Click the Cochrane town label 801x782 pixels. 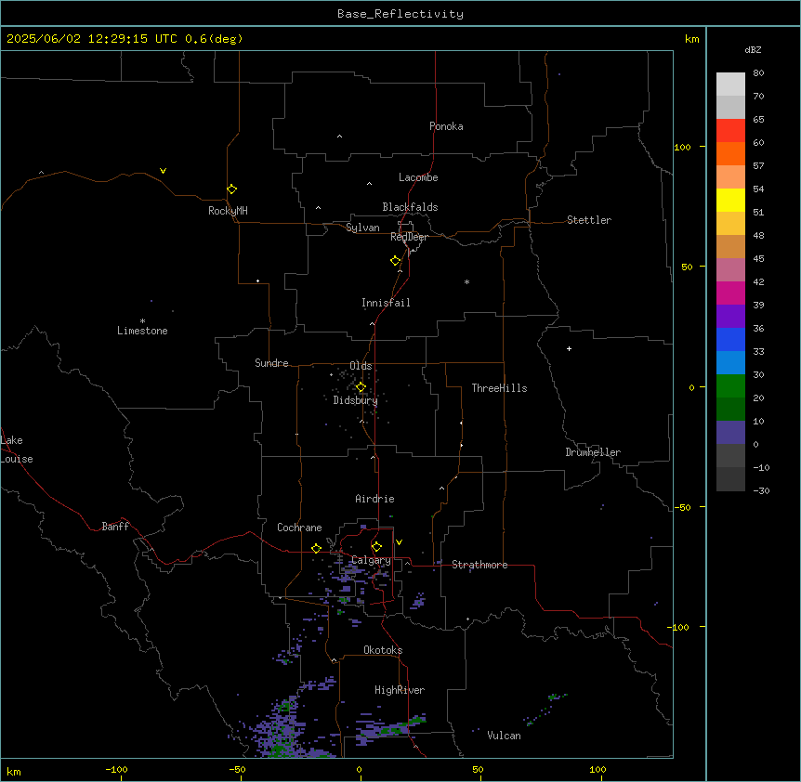tap(299, 528)
